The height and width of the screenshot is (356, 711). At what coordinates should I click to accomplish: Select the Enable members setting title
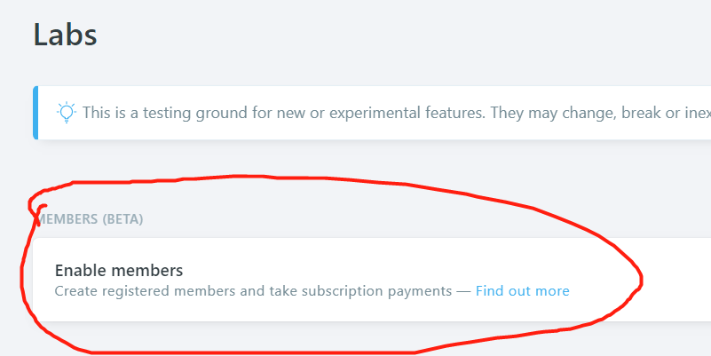pos(119,270)
